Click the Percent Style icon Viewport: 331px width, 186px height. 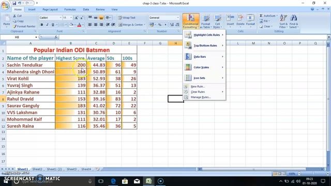coord(160,25)
